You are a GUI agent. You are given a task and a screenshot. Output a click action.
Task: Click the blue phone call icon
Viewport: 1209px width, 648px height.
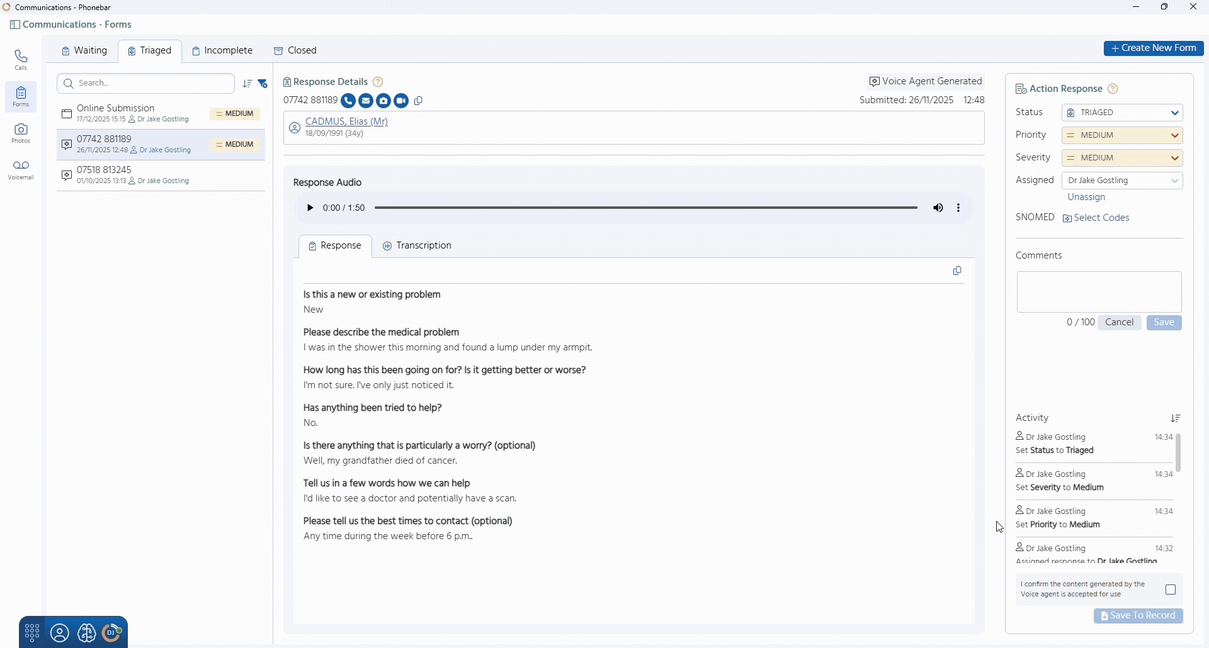[x=348, y=101]
